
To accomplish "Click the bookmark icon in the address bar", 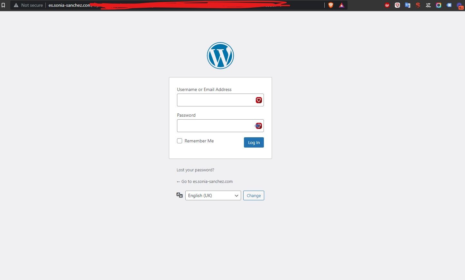I will point(3,5).
